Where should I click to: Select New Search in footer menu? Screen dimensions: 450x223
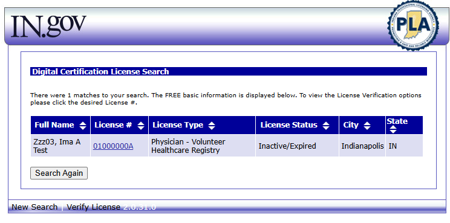[34, 207]
